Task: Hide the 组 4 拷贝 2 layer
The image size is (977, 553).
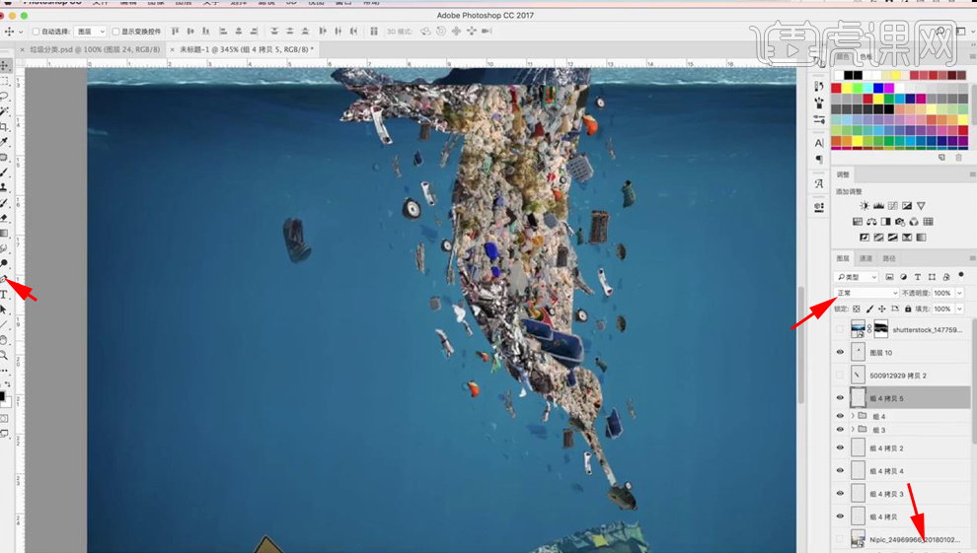Action: (840, 448)
